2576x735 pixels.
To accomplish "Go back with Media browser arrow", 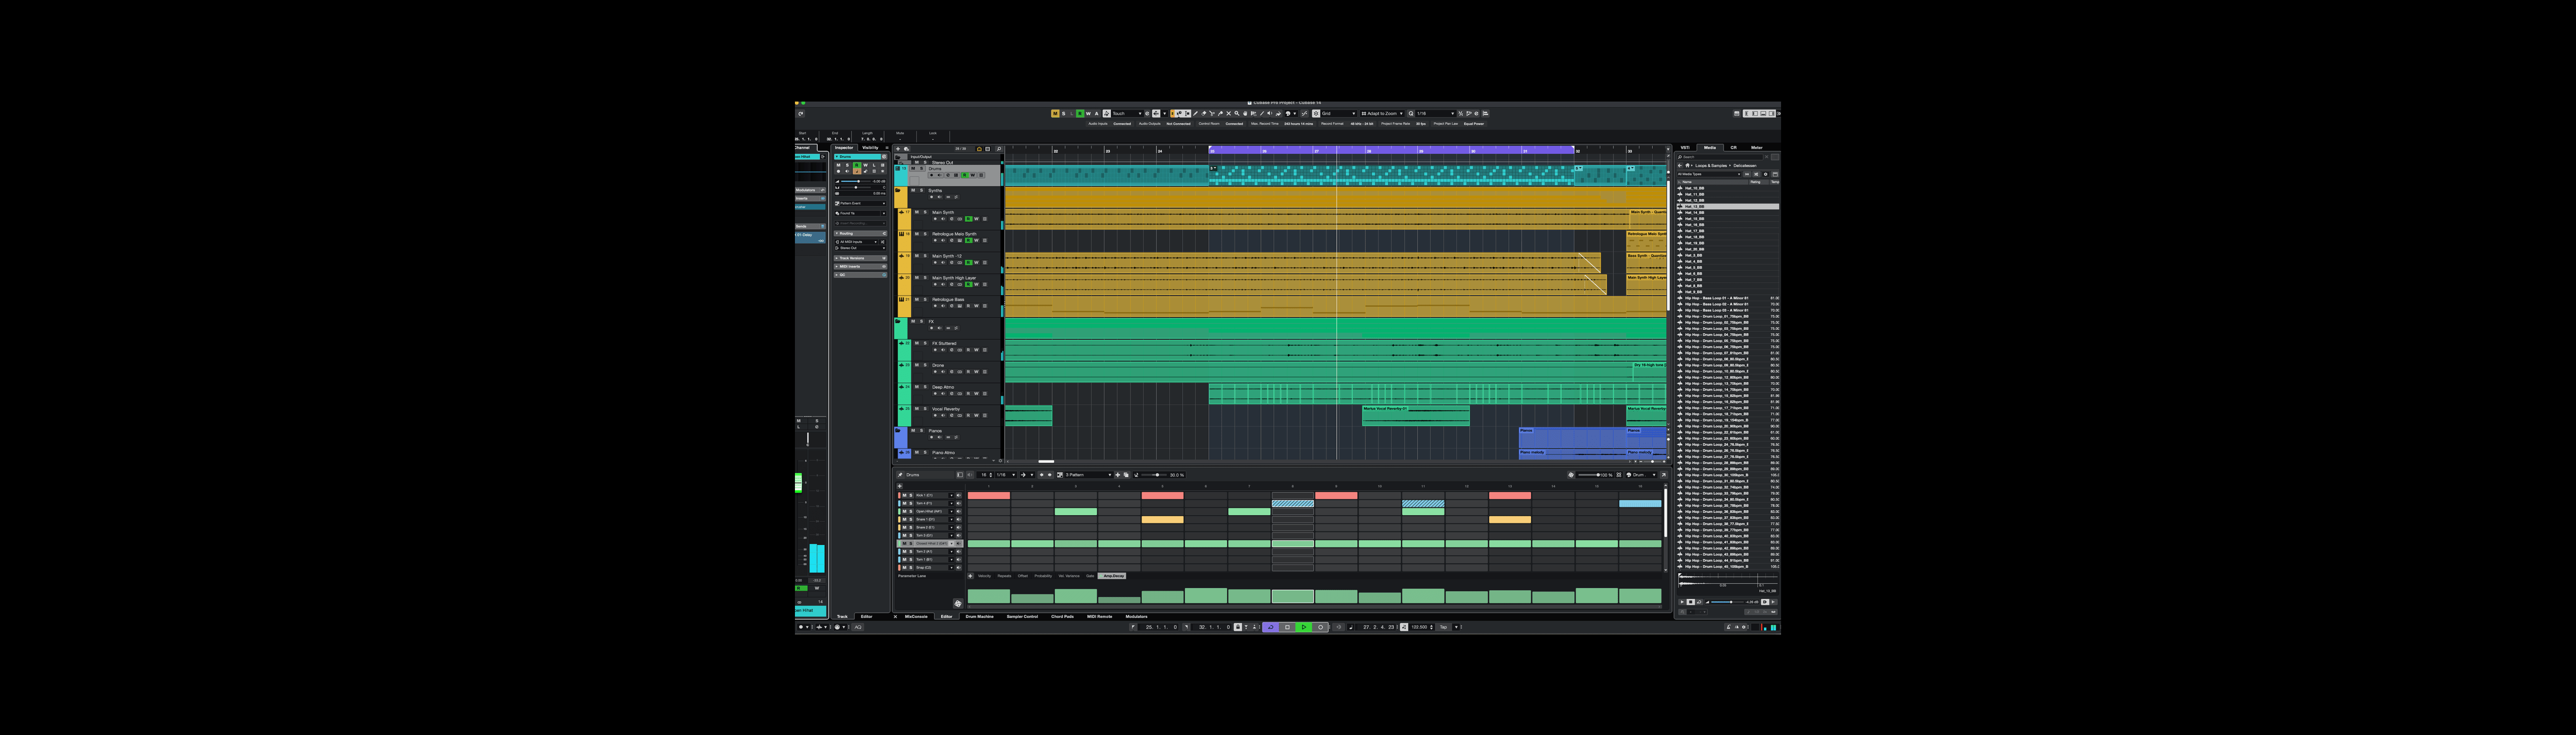I will 1680,166.
